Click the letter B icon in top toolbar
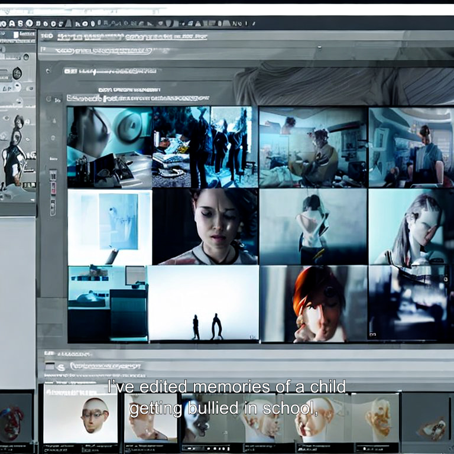 tap(20, 24)
